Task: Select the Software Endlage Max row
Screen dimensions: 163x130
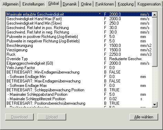Action: click(79, 86)
